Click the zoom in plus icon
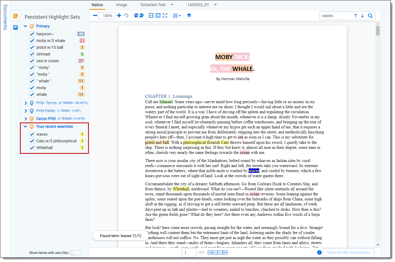 point(119,16)
